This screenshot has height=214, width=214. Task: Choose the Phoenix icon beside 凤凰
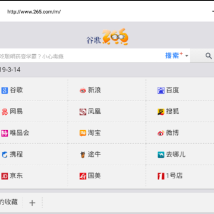[83, 112]
